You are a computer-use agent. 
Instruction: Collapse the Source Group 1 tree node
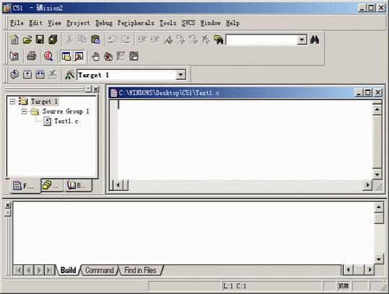[24, 112]
